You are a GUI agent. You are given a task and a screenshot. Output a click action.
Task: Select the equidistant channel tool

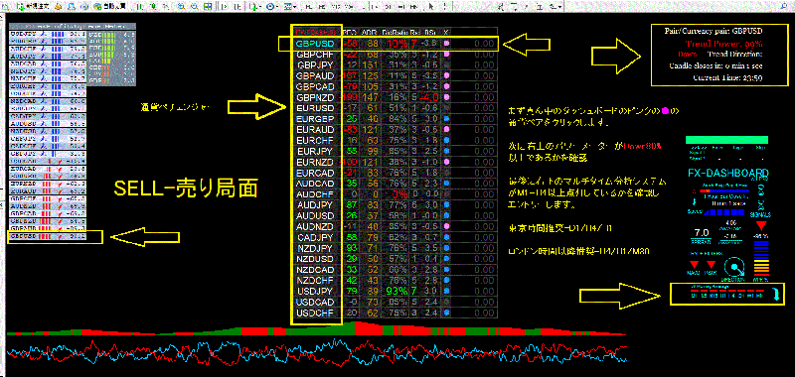501,7
